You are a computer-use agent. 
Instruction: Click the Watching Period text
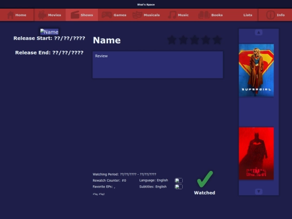coord(124,174)
